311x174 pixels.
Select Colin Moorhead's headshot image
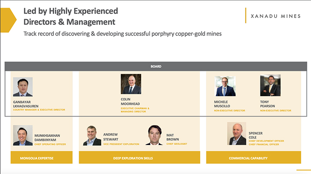(131, 84)
